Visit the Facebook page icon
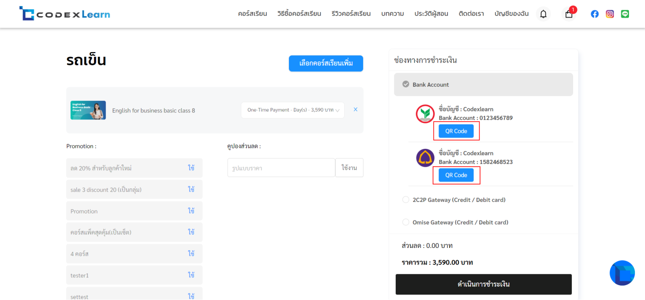This screenshot has height=300, width=645. point(595,14)
